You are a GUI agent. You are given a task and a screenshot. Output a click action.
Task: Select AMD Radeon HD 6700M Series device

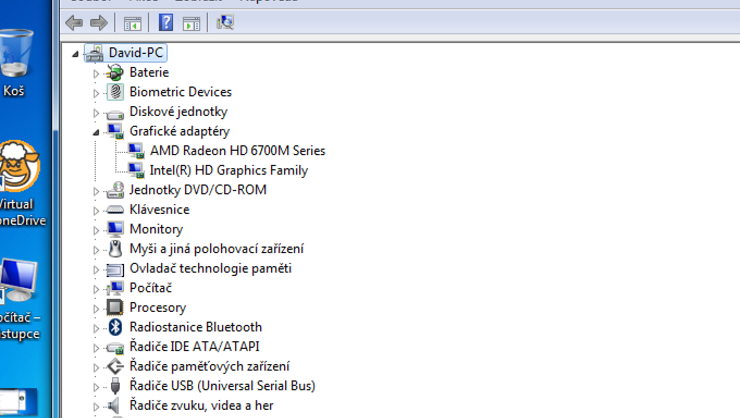click(237, 151)
